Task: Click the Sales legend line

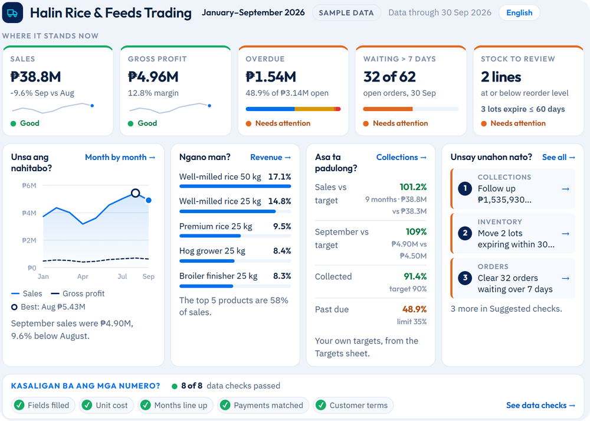Action: [15, 293]
